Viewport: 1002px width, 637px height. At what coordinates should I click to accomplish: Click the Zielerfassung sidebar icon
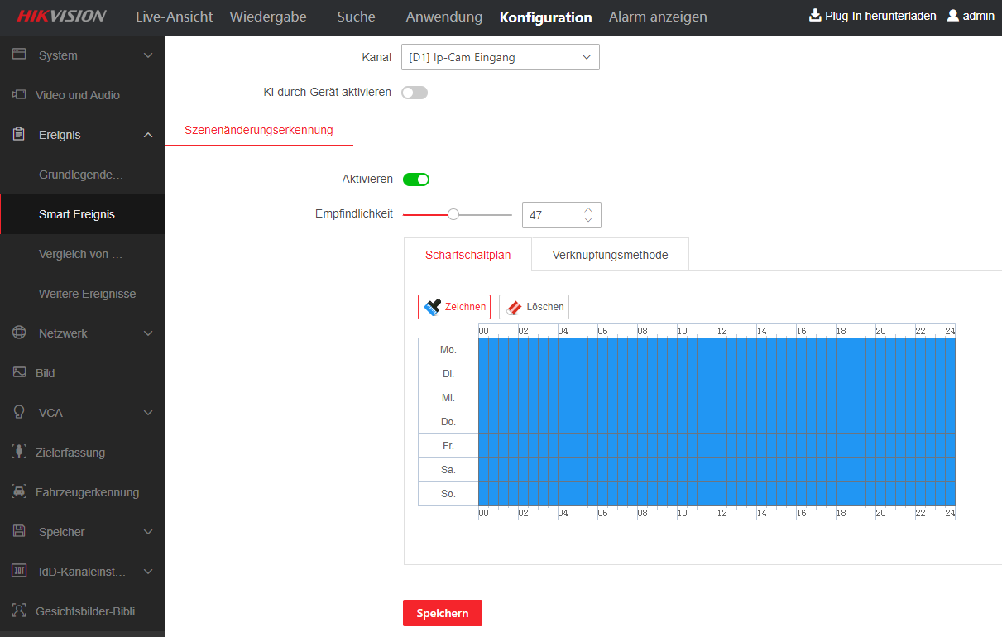point(19,453)
